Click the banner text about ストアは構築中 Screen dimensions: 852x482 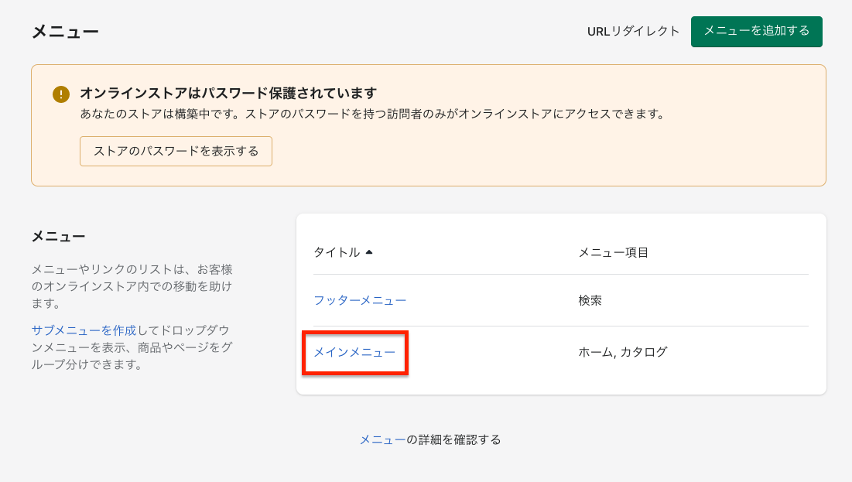tap(372, 114)
